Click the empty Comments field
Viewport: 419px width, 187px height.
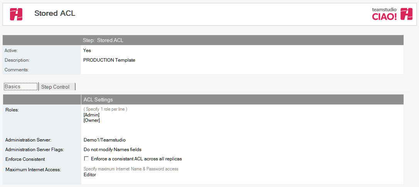coord(242,70)
